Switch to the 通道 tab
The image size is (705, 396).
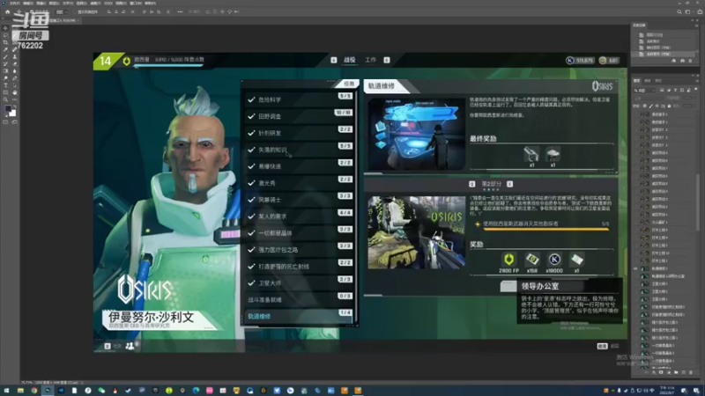[x=648, y=81]
